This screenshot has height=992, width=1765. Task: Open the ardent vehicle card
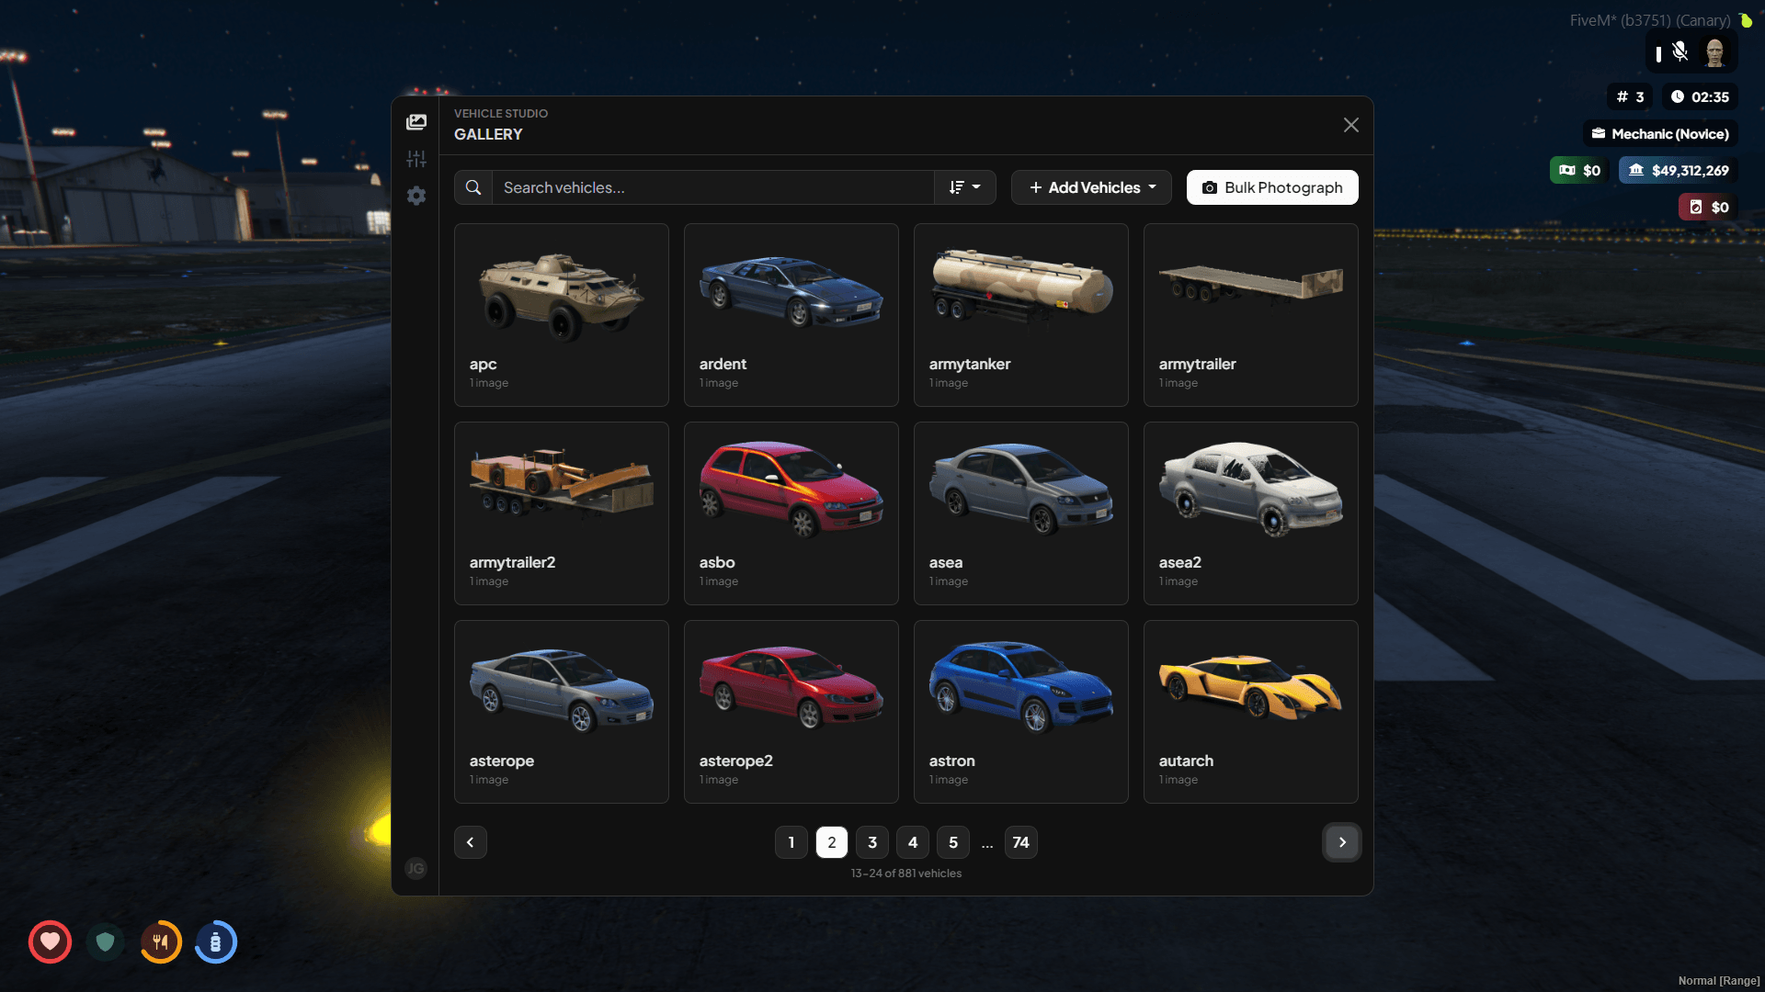pyautogui.click(x=791, y=315)
